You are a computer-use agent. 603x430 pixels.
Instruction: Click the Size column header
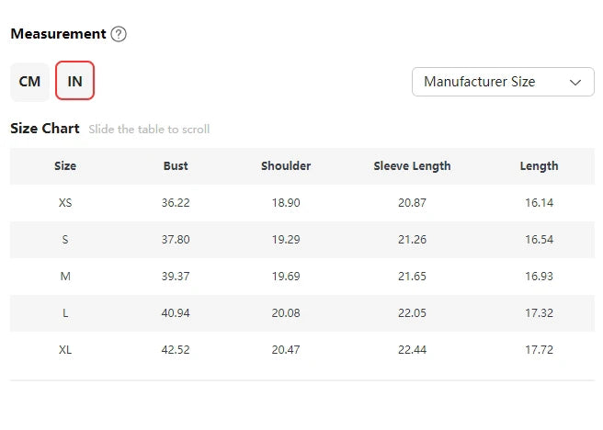[65, 166]
